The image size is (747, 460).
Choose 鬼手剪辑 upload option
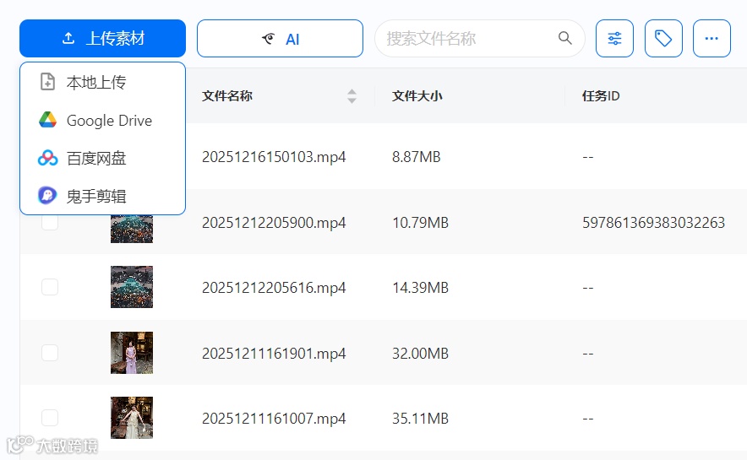click(x=102, y=196)
